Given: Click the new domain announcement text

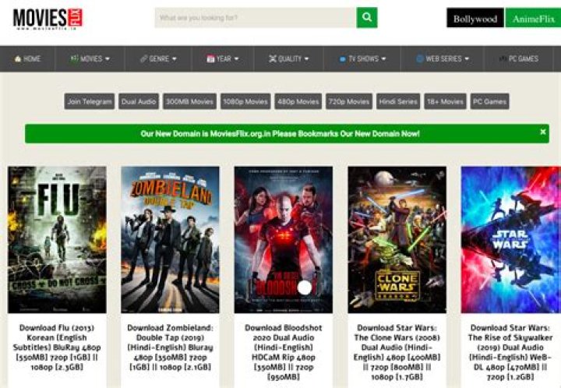Looking at the screenshot, I should tap(280, 134).
